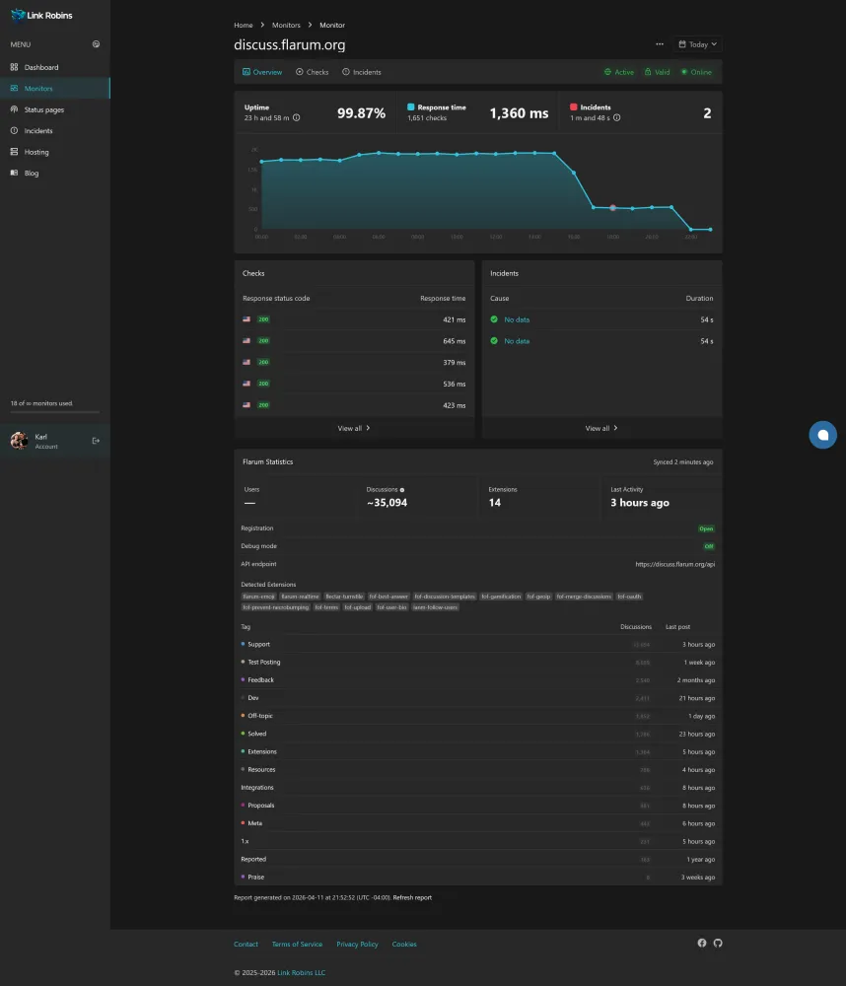Screen dimensions: 846x986
Task: Click the Test Posting tag row
Action: tap(477, 663)
